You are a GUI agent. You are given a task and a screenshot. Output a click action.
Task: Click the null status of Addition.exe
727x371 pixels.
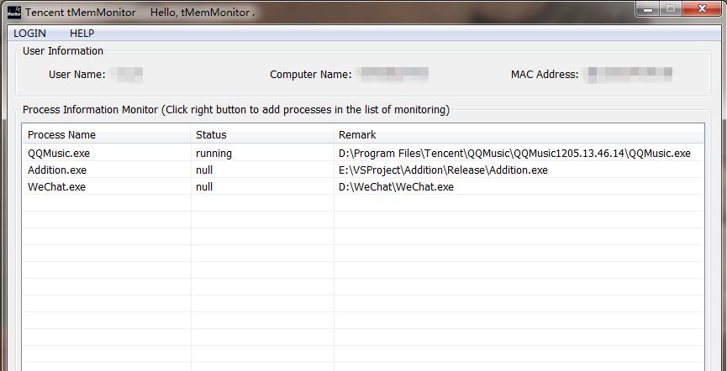tap(204, 170)
